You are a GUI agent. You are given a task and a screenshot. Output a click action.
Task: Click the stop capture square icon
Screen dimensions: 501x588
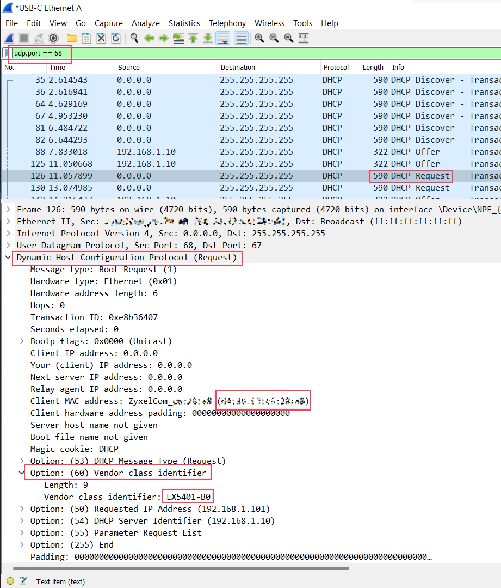24,38
